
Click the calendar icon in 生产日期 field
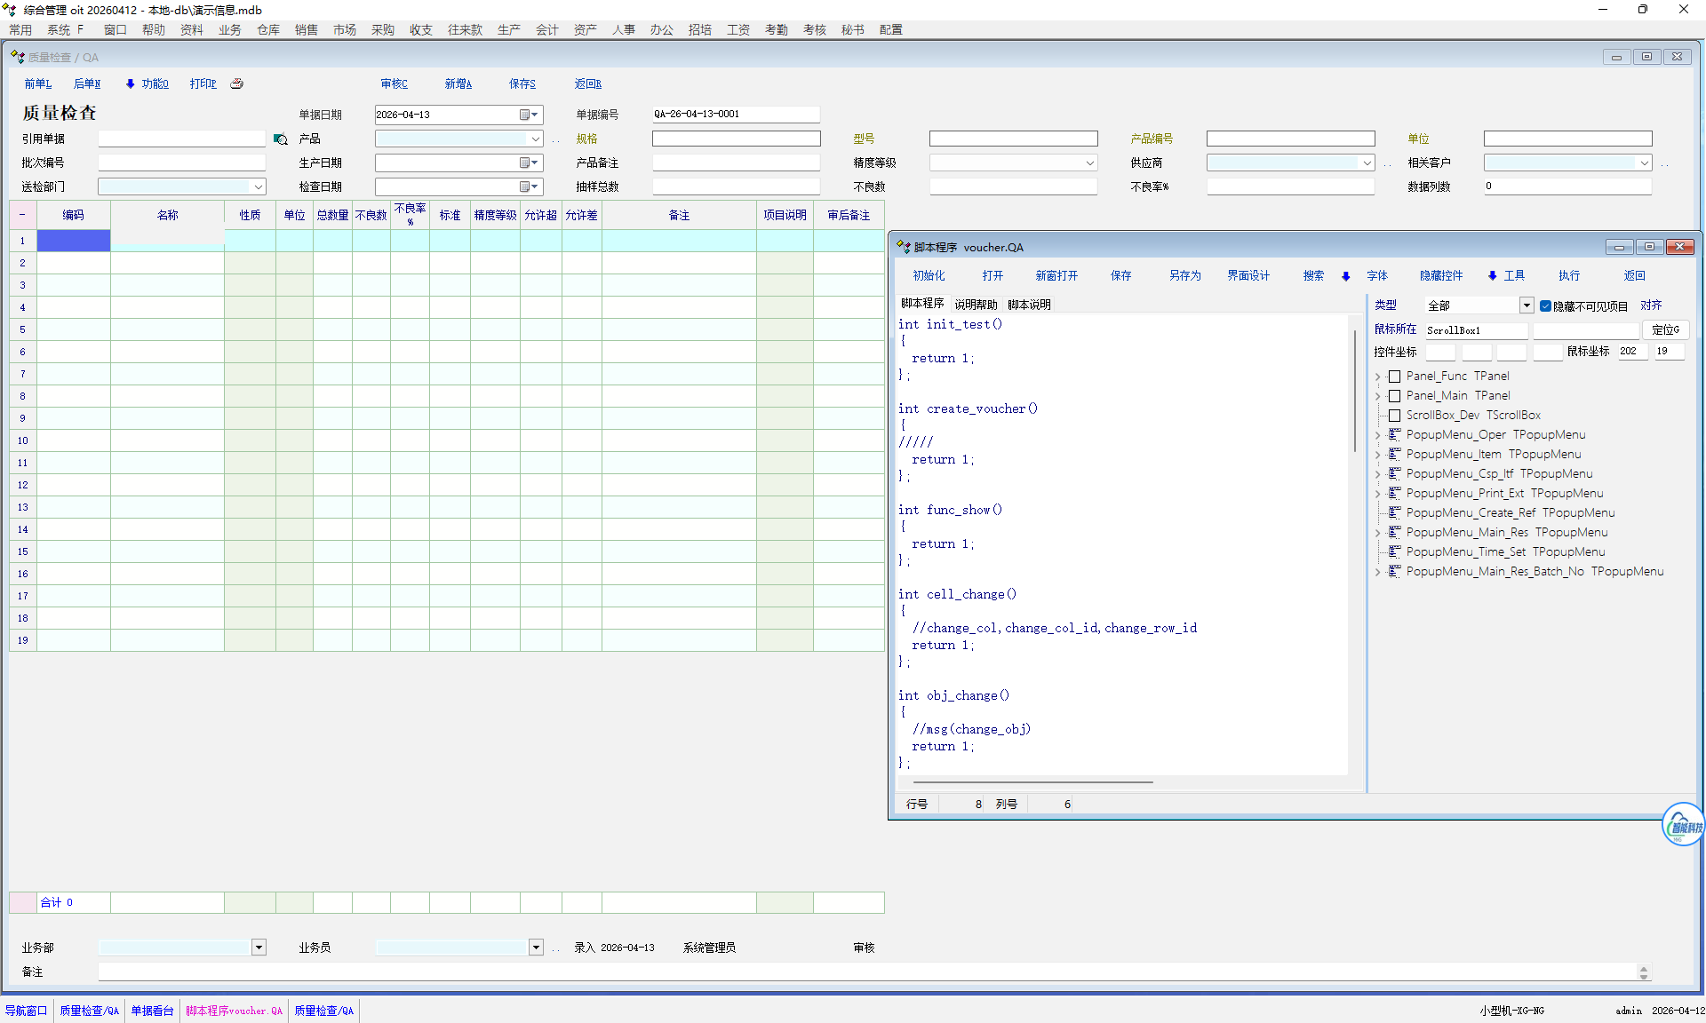[525, 163]
